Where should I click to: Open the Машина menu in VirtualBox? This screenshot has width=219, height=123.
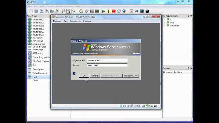coord(57,21)
